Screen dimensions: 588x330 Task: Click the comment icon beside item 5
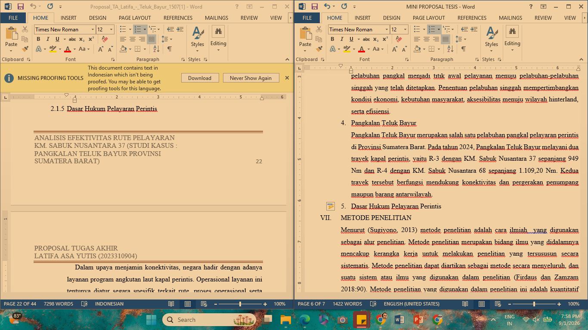point(330,206)
